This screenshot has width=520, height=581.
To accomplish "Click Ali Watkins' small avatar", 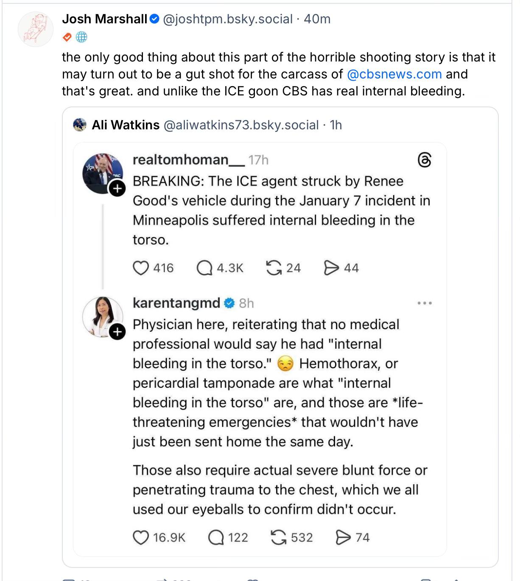I will point(80,125).
